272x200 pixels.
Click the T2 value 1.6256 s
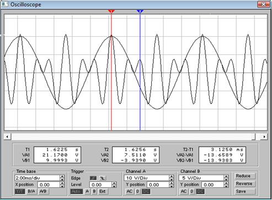coord(140,149)
